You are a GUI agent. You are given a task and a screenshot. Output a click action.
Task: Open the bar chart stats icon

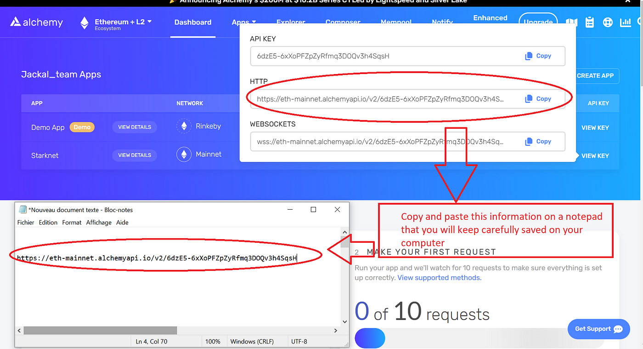(625, 22)
